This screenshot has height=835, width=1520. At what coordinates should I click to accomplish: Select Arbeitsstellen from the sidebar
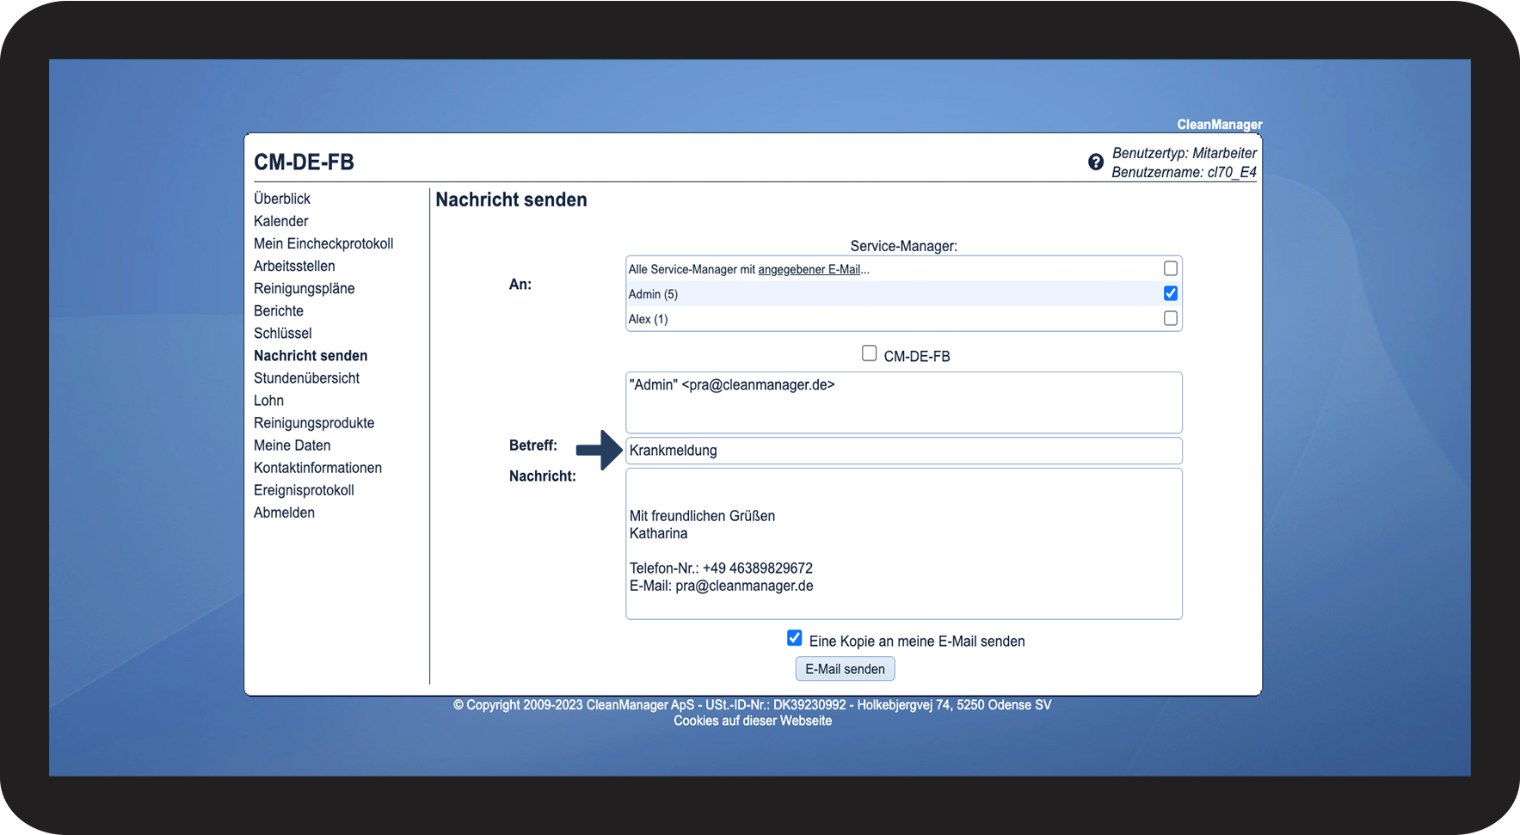point(294,266)
